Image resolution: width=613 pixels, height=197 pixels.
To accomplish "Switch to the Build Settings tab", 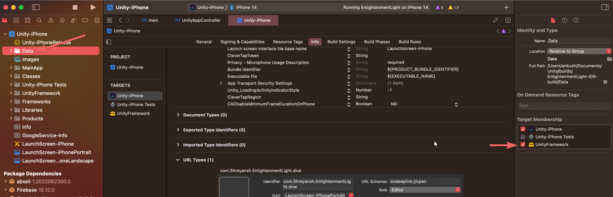I will pos(341,42).
